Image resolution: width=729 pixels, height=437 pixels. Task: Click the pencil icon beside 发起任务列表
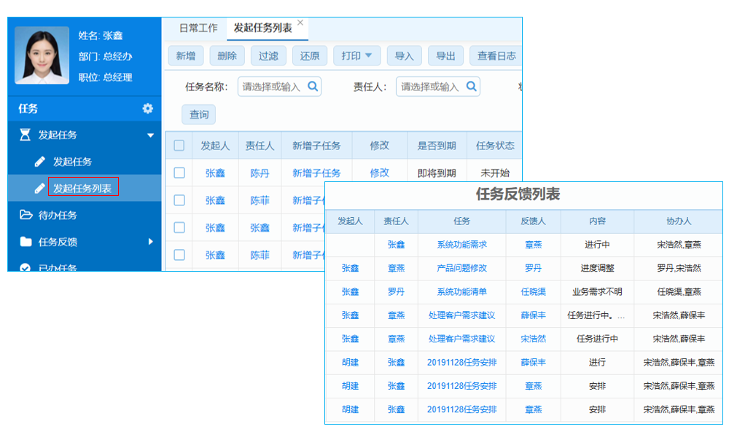(39, 189)
